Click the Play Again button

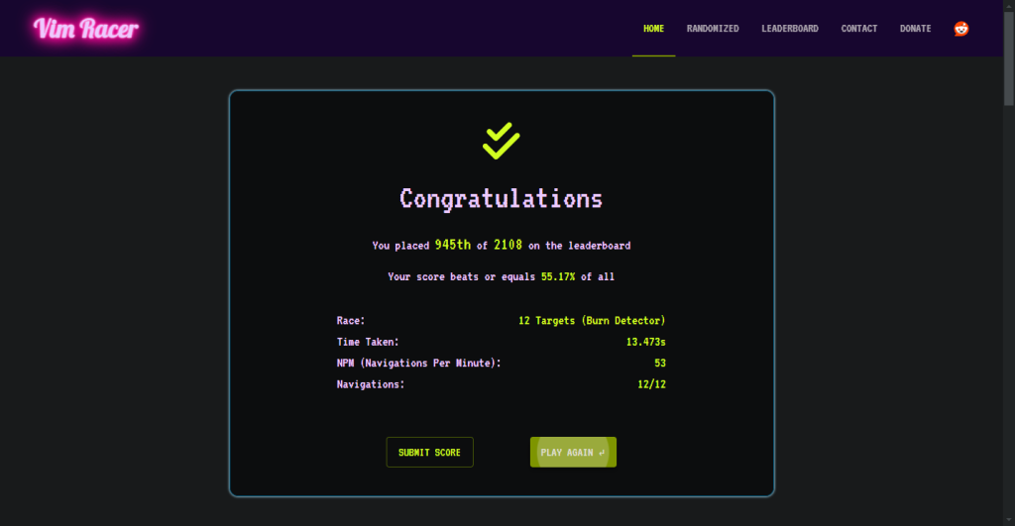click(573, 453)
